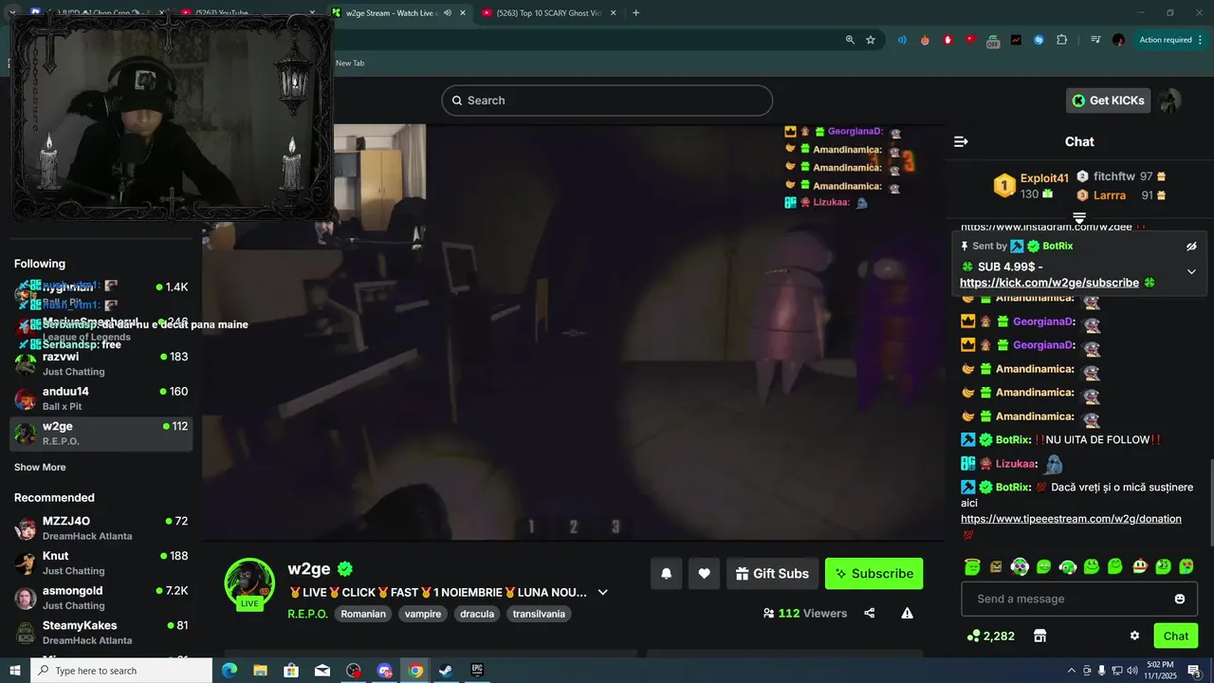Open asmongold recommended channel
This screenshot has width=1214, height=683.
(x=101, y=598)
